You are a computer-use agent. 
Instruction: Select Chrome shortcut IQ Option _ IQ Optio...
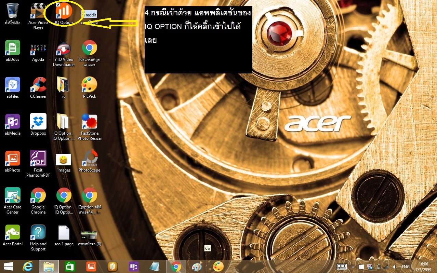[64, 195]
